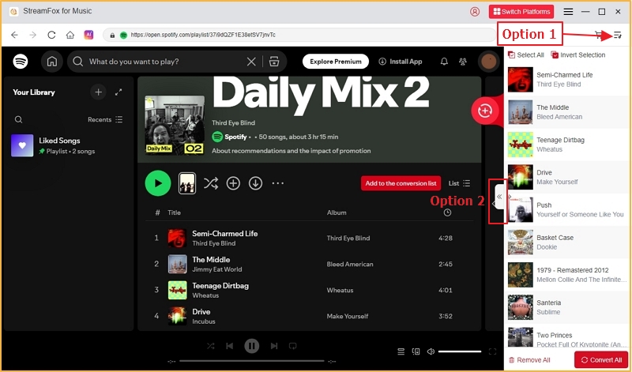Open the StreamFox account profile icon

[x=475, y=12]
